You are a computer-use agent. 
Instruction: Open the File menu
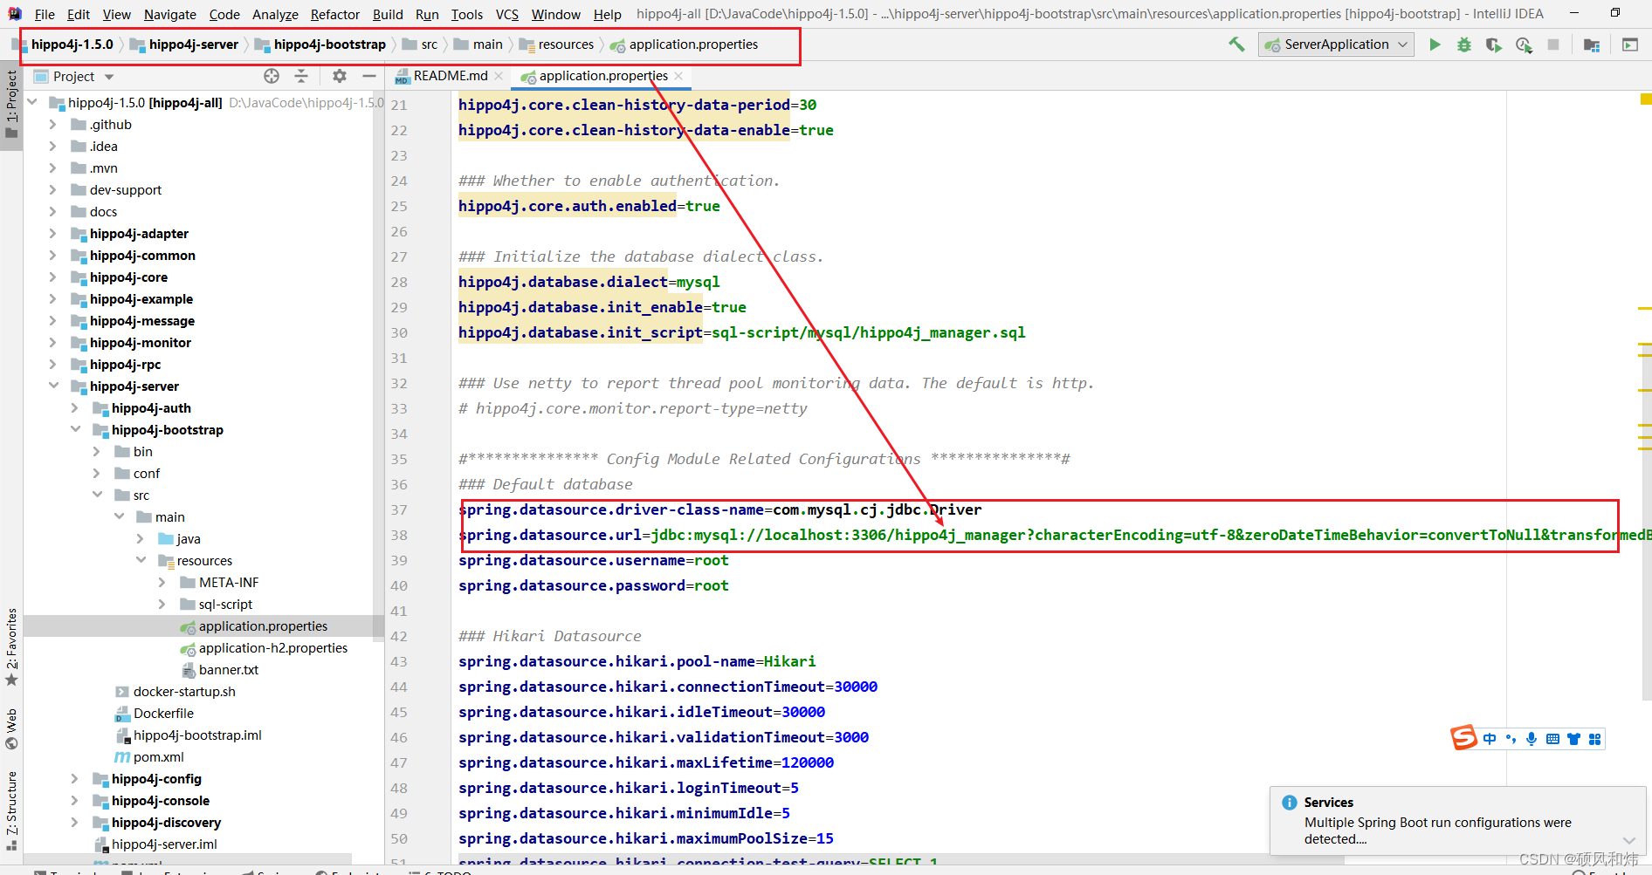point(45,14)
